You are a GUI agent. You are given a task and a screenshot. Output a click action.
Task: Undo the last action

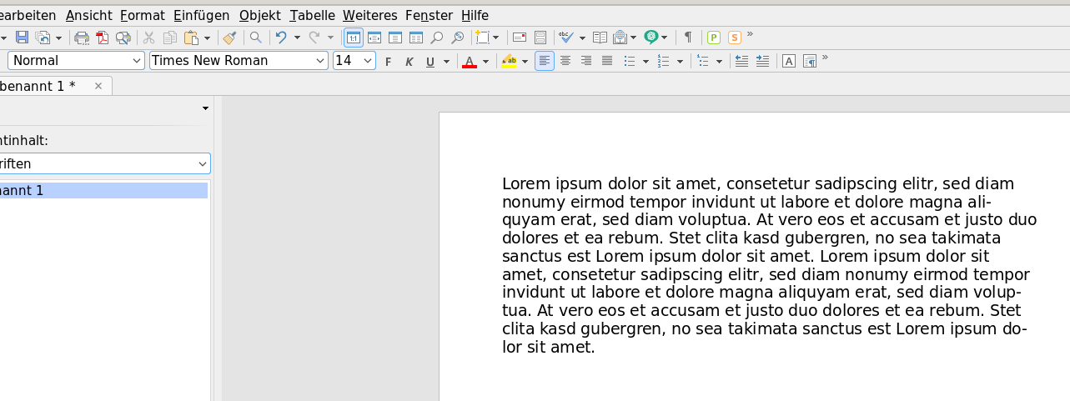click(282, 38)
